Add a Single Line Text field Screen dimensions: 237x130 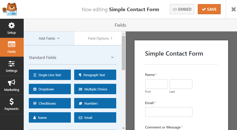(x=50, y=75)
